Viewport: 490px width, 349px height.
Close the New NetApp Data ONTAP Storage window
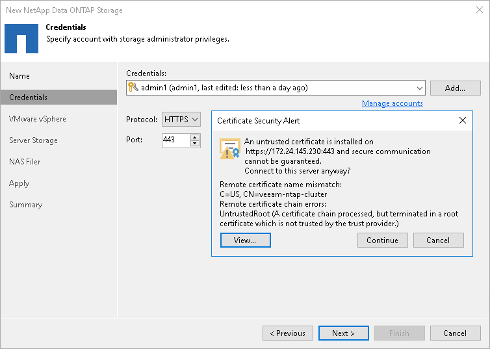point(477,10)
